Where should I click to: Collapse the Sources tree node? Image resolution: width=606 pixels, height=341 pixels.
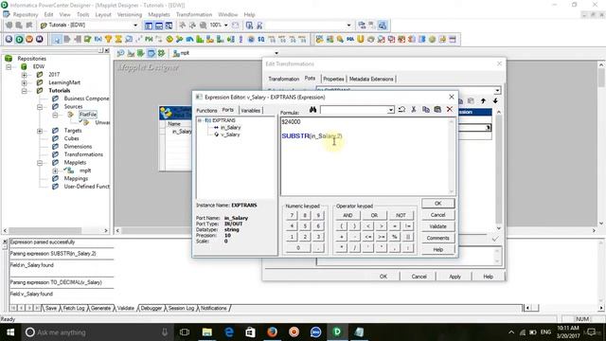point(40,107)
